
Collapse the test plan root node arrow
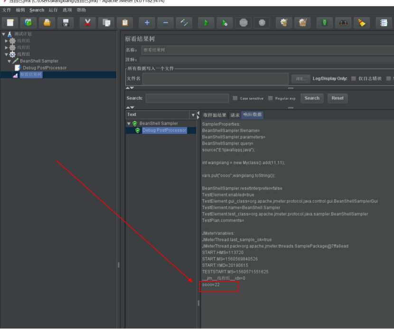(3, 34)
